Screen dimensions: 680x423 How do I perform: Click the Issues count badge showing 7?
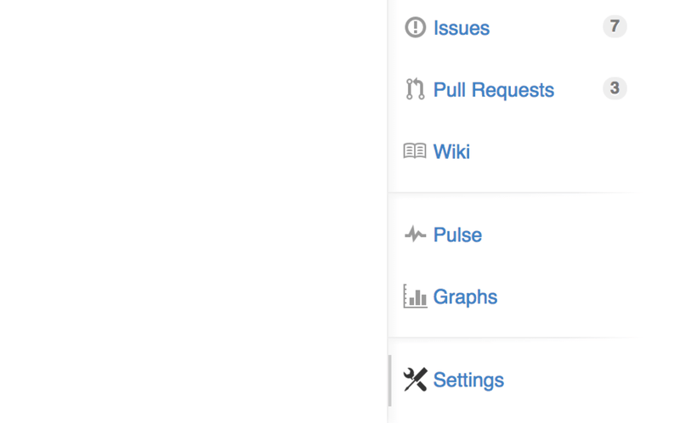(615, 26)
